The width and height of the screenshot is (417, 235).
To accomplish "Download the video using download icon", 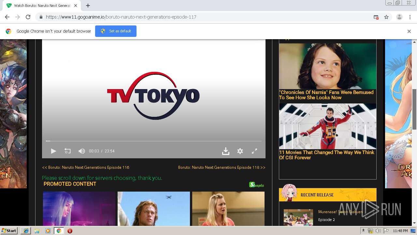I will [225, 151].
